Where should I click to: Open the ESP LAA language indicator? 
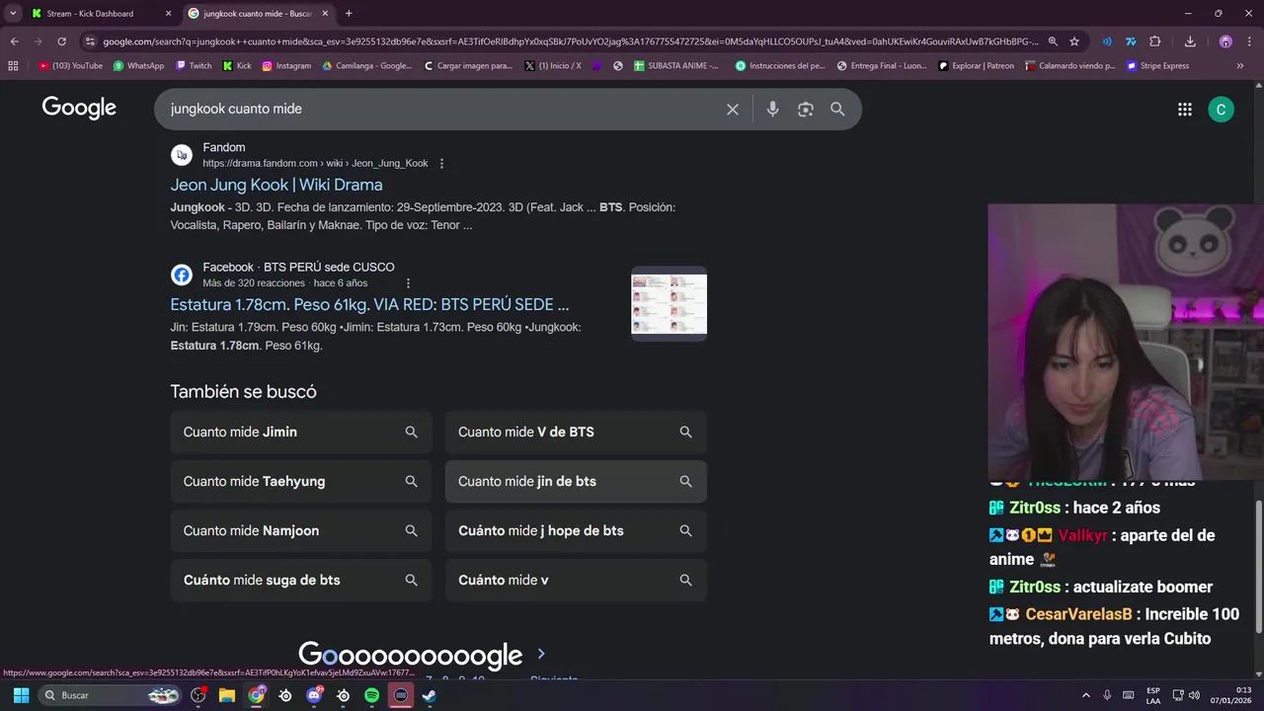(1153, 695)
